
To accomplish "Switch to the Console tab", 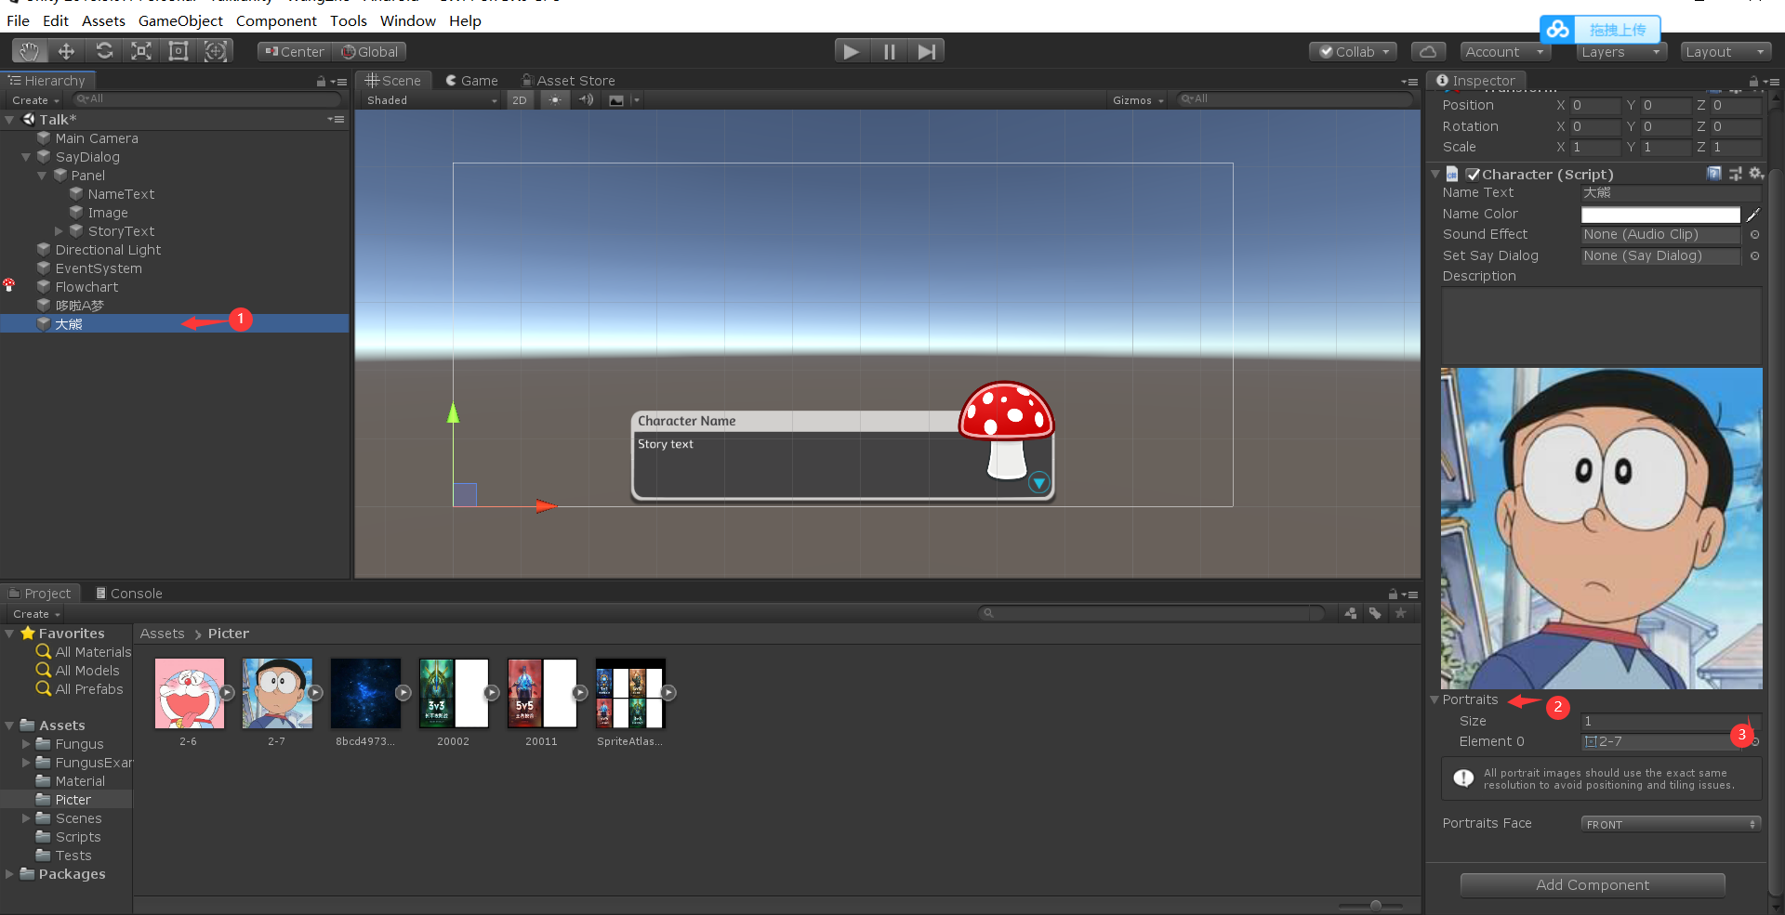I will click(x=128, y=593).
